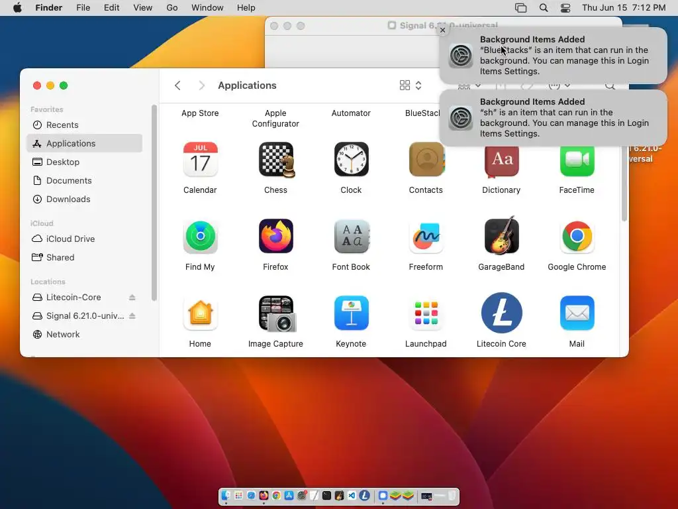Open the Freeform app icon
The image size is (678, 509).
pos(426,237)
